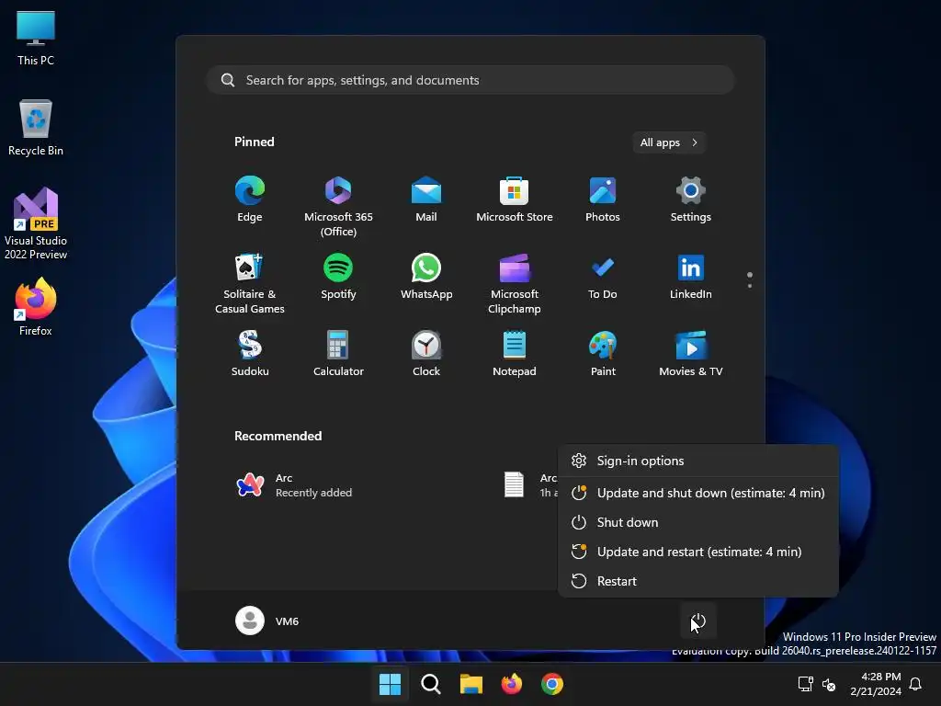Image resolution: width=941 pixels, height=706 pixels.
Task: Launch Microsoft Clipchamp
Action: 515,283
